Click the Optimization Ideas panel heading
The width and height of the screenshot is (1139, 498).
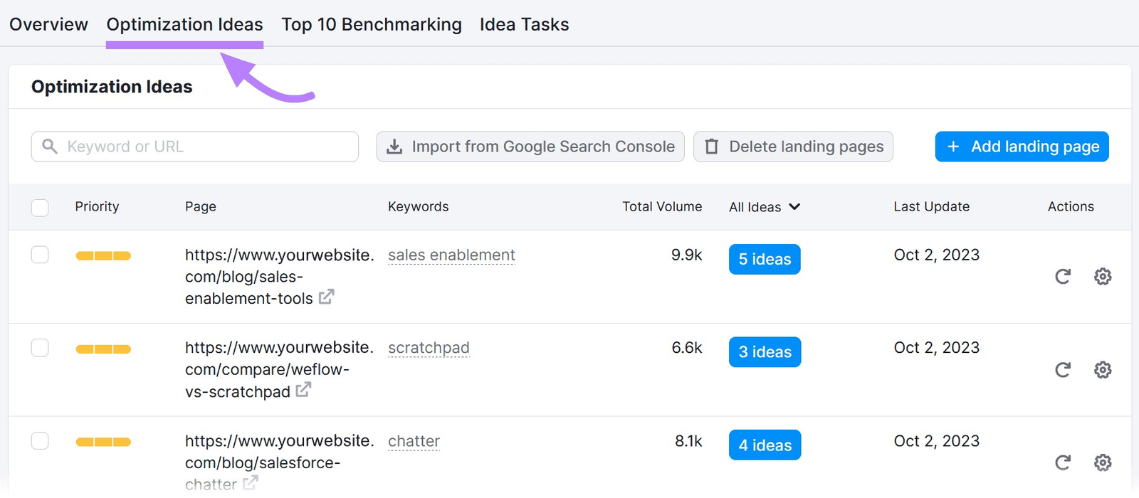tap(112, 87)
